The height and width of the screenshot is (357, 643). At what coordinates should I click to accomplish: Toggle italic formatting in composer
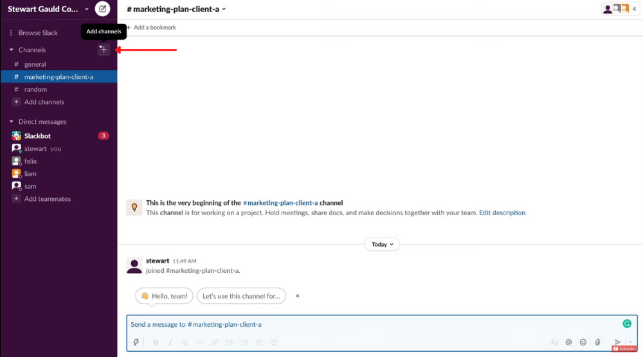click(x=170, y=342)
